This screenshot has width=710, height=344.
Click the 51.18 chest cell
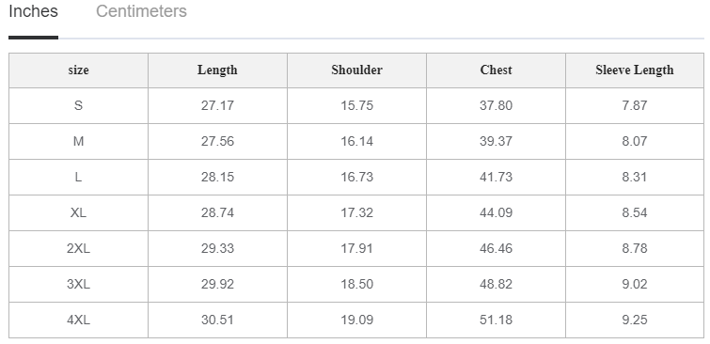[496, 320]
